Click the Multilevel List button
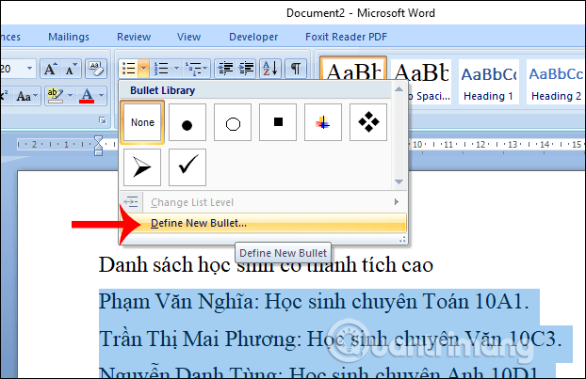 pos(193,69)
